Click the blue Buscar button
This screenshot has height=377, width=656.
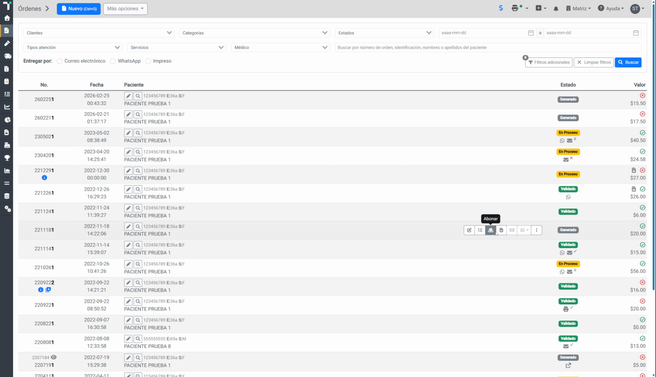tap(628, 62)
